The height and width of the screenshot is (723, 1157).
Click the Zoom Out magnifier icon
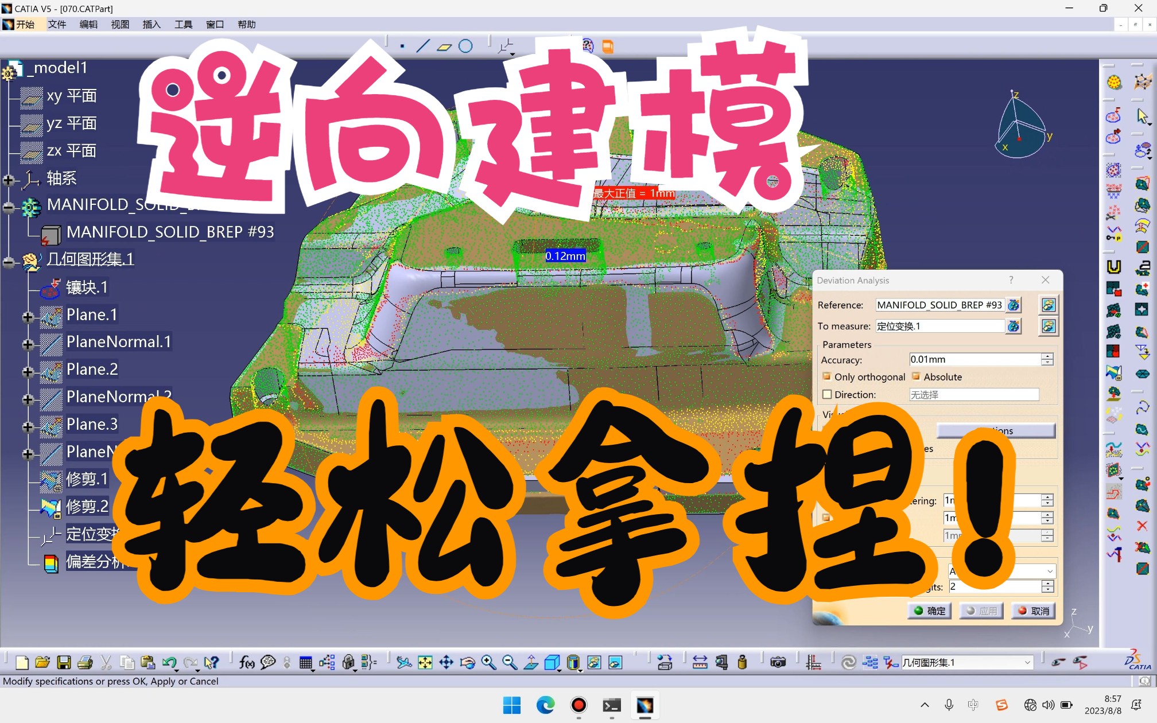pyautogui.click(x=510, y=663)
